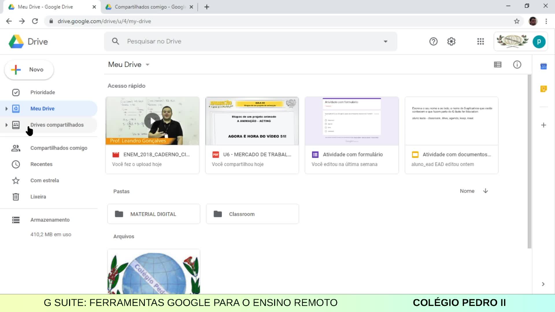Screen dimensions: 555x312
Task: Click the Drives compartilhados sidebar icon
Action: [x=16, y=125]
